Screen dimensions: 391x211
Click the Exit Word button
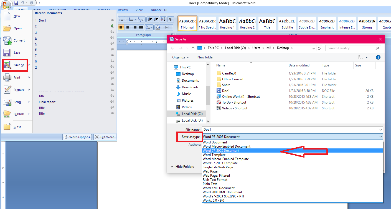click(x=105, y=137)
